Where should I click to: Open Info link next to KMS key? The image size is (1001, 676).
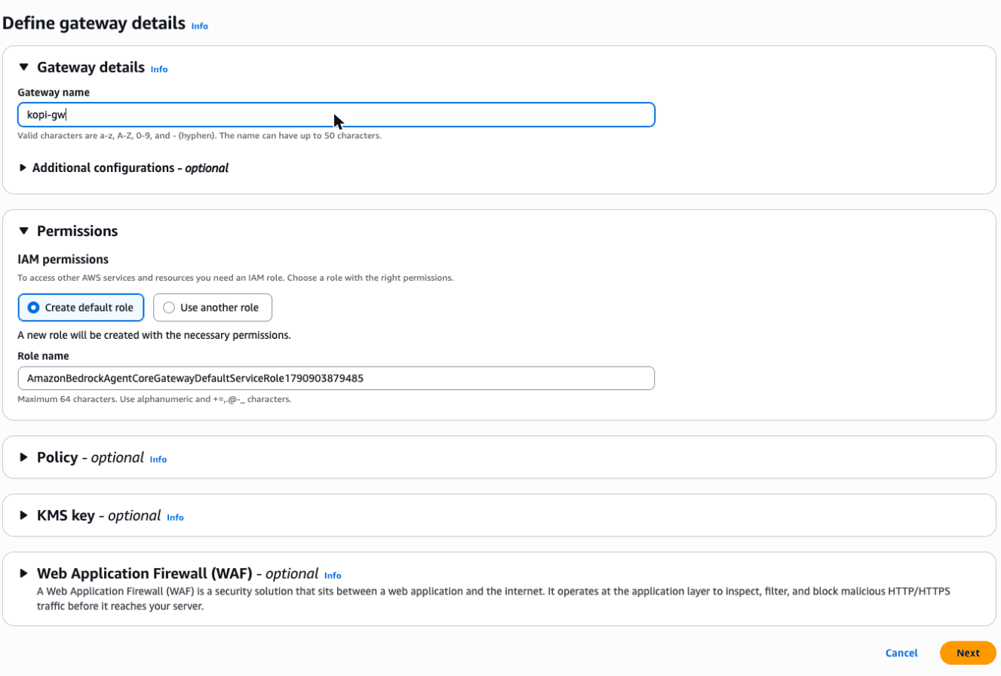point(175,518)
